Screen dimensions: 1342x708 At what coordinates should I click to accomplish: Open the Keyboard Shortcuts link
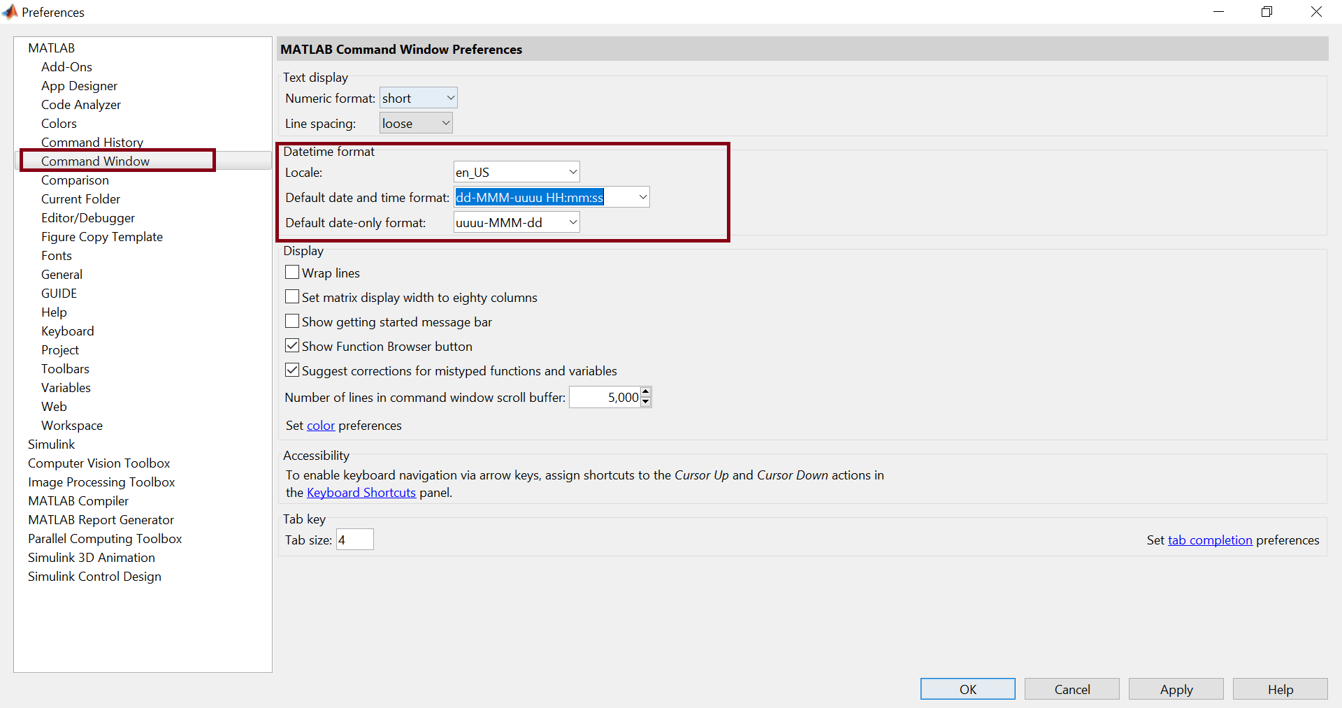pos(361,492)
